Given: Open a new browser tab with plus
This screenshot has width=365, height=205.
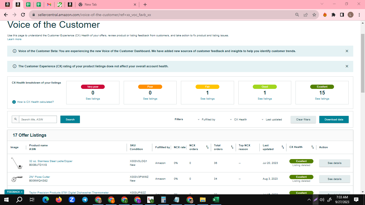Looking at the screenshot, I should click(x=145, y=5).
